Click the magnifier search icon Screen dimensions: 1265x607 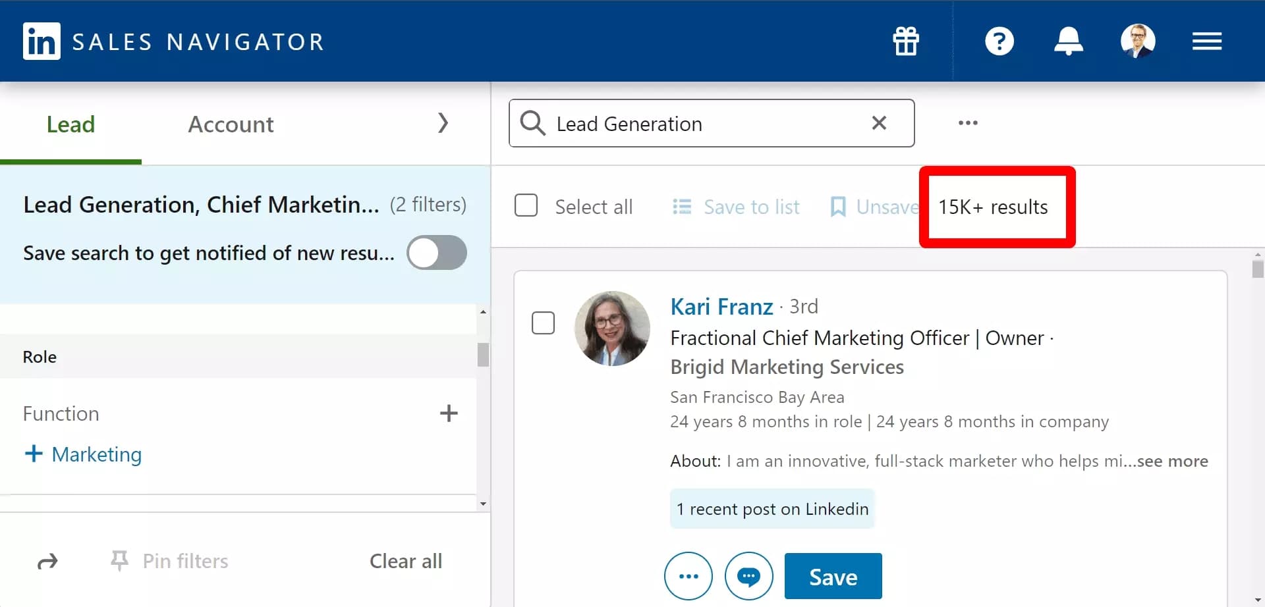click(532, 123)
